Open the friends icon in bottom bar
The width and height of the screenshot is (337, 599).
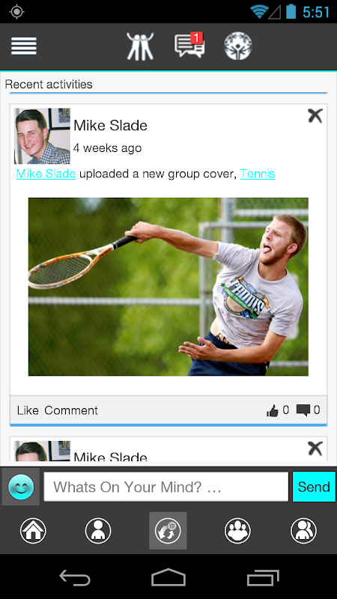coord(303,531)
